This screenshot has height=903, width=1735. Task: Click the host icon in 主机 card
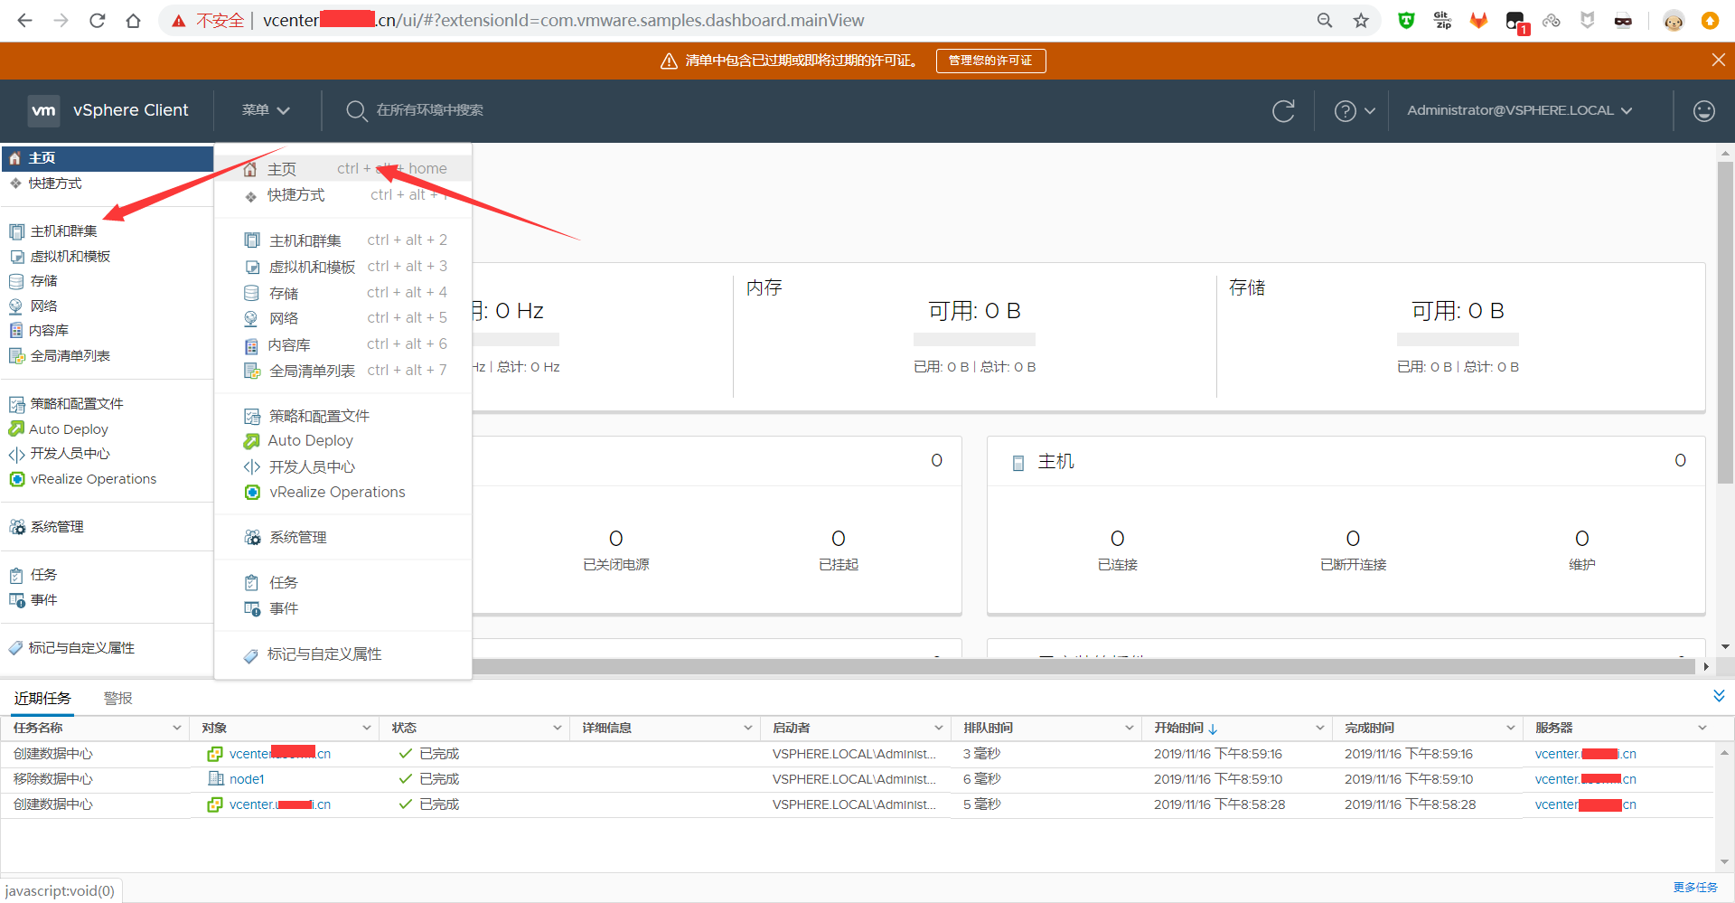coord(1018,463)
